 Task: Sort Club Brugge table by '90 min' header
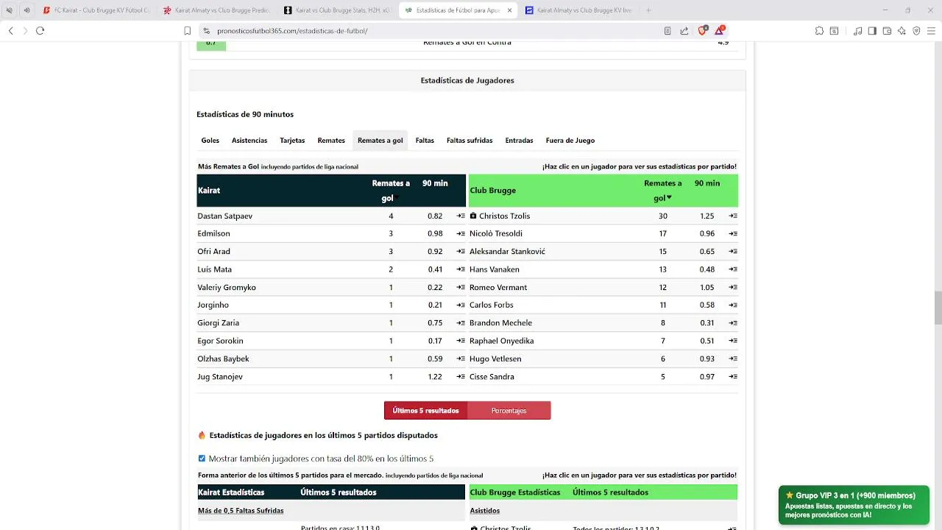707,183
